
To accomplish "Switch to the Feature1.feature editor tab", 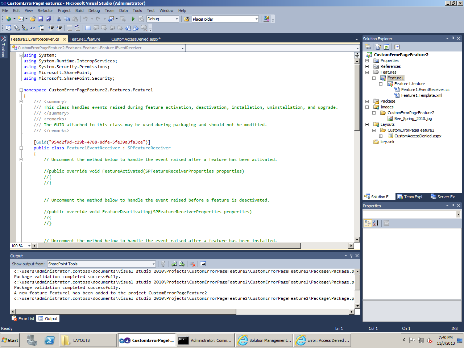I will (85, 39).
